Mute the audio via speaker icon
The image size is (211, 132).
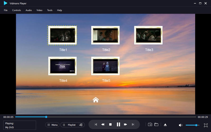pyautogui.click(x=181, y=125)
